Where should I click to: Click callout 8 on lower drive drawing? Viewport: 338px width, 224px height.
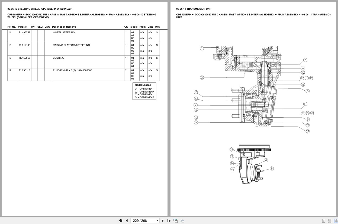(x=272, y=169)
